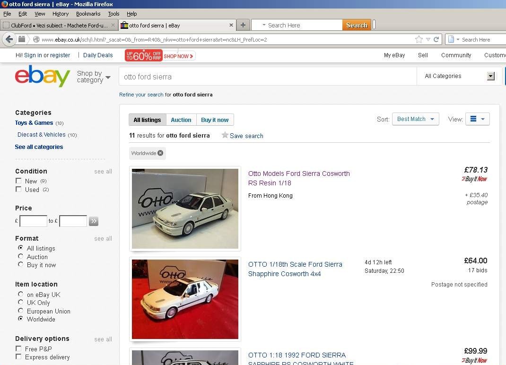This screenshot has width=506, height=365.
Task: Reload the page with refresh icon
Action: pos(436,39)
